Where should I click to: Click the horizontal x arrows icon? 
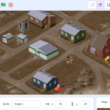(x=47, y=104)
